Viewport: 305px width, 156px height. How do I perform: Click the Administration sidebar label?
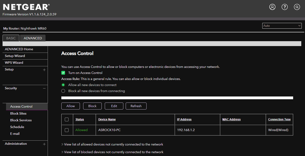point(16,144)
